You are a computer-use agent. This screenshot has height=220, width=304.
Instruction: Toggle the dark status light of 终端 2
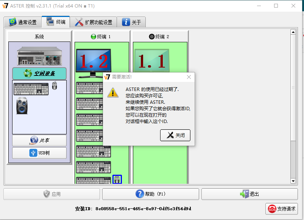151,37
